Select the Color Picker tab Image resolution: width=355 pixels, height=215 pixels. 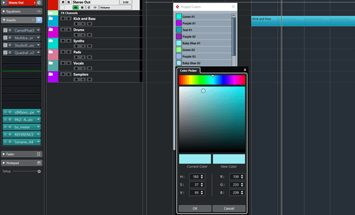pos(188,70)
